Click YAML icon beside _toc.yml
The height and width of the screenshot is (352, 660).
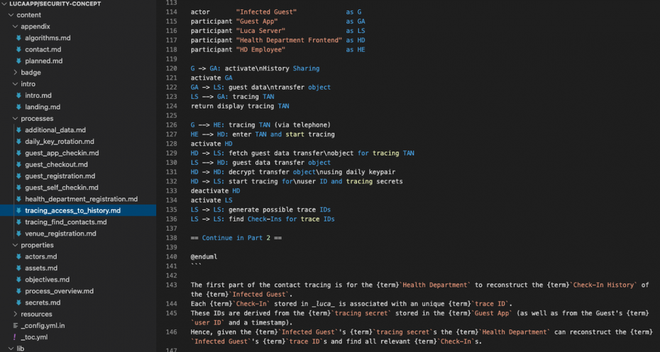15,337
